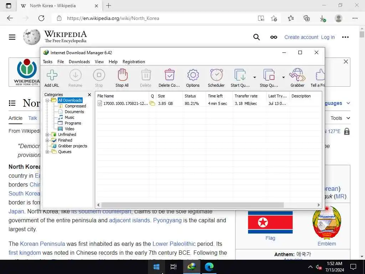Click the Create account link
The image size is (365, 274).
[301, 37]
